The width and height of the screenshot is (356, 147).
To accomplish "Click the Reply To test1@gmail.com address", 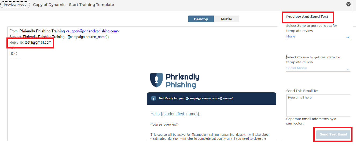I will tap(38, 42).
